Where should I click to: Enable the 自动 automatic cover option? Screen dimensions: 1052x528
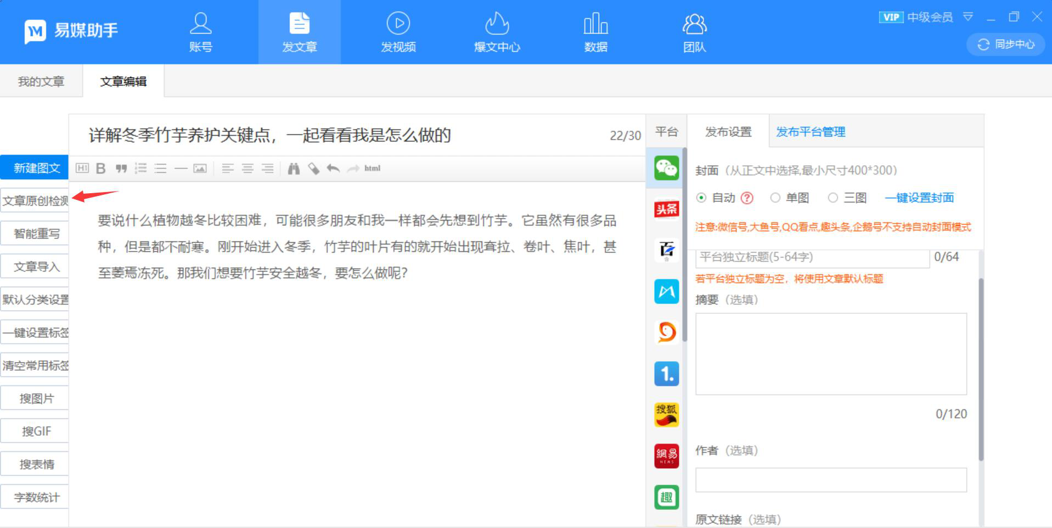coord(701,198)
